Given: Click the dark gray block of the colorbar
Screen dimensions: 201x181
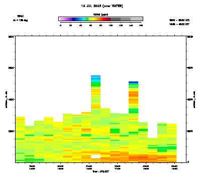Looking at the screenshot, I should pos(116,19).
